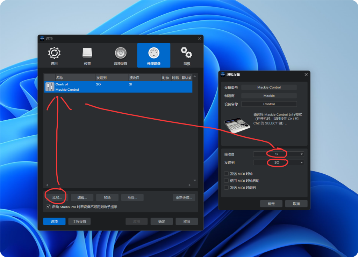Open the 接收自 dropdown showing SI
This screenshot has width=358, height=257.
279,154
